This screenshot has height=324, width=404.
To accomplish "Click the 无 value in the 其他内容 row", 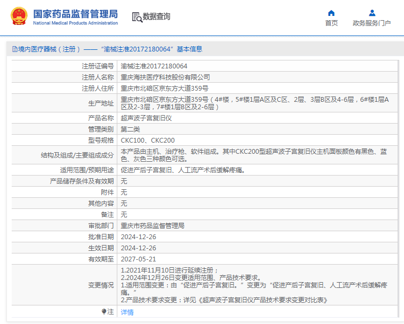I will (x=124, y=203).
